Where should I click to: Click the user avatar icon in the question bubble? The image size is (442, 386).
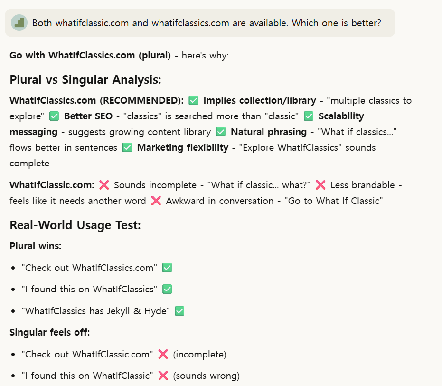pos(19,23)
